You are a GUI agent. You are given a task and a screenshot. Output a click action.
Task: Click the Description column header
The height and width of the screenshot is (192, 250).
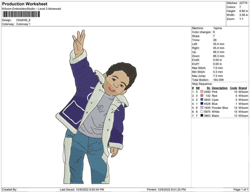[x=219, y=88]
